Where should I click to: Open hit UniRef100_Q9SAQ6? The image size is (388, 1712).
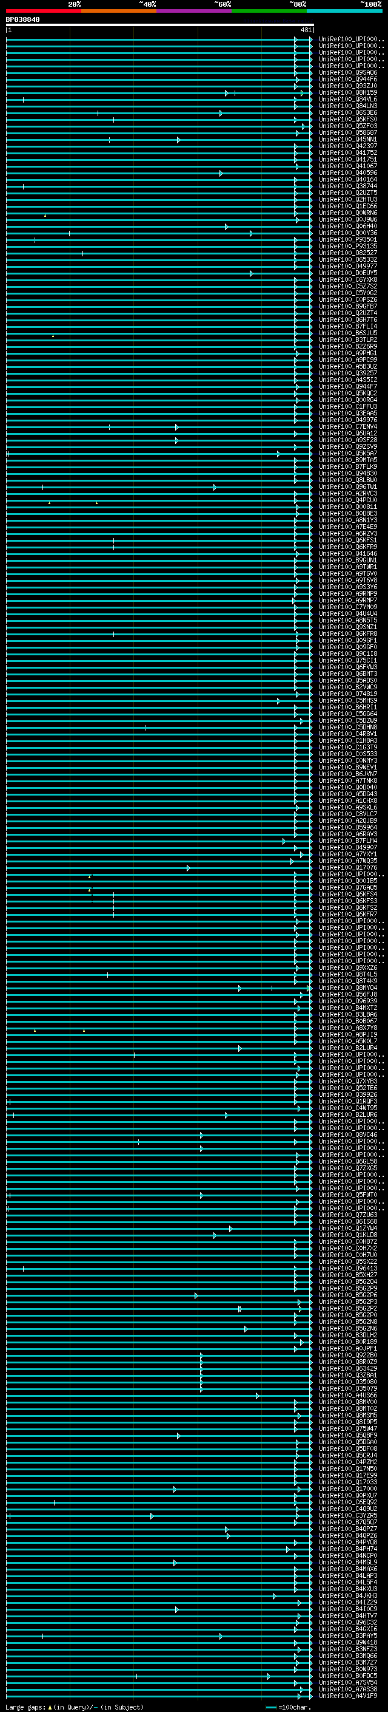348,72
